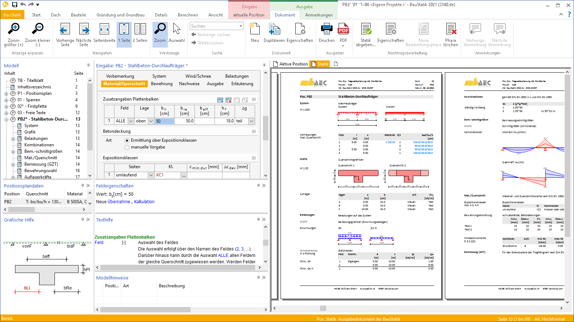
Task: Click the undo arrow in title bar
Action: click(23, 5)
